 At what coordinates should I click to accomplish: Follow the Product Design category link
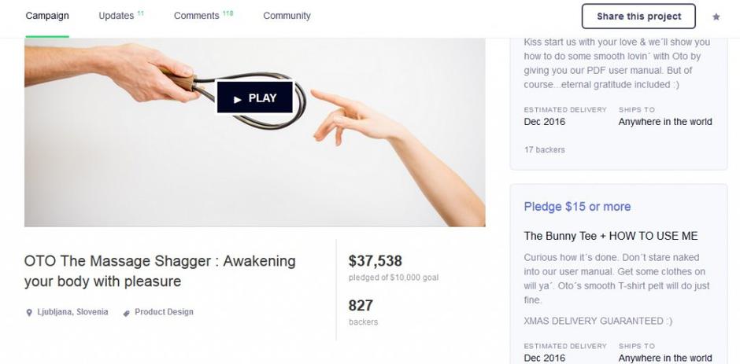coord(164,312)
